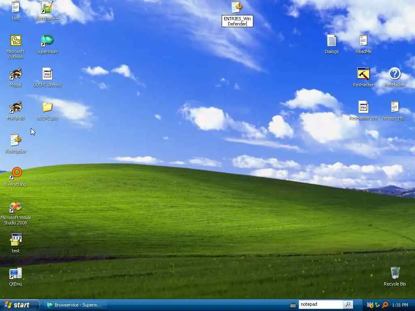
Task: Select the ResHacker hammer application icon
Action: click(363, 74)
